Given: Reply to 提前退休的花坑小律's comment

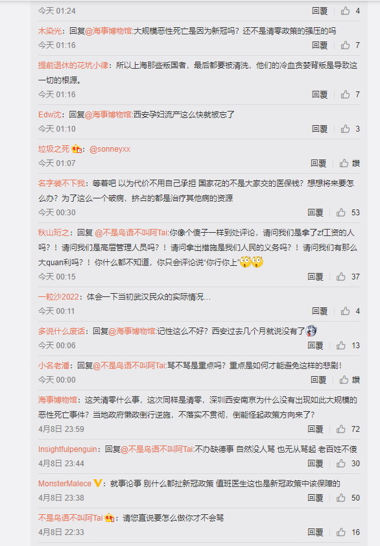Looking at the screenshot, I should pyautogui.click(x=320, y=95).
